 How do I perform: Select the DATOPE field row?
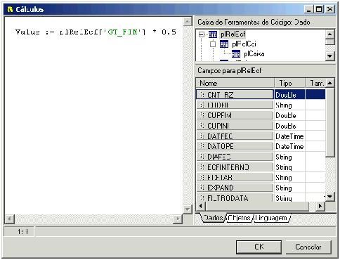(261, 146)
